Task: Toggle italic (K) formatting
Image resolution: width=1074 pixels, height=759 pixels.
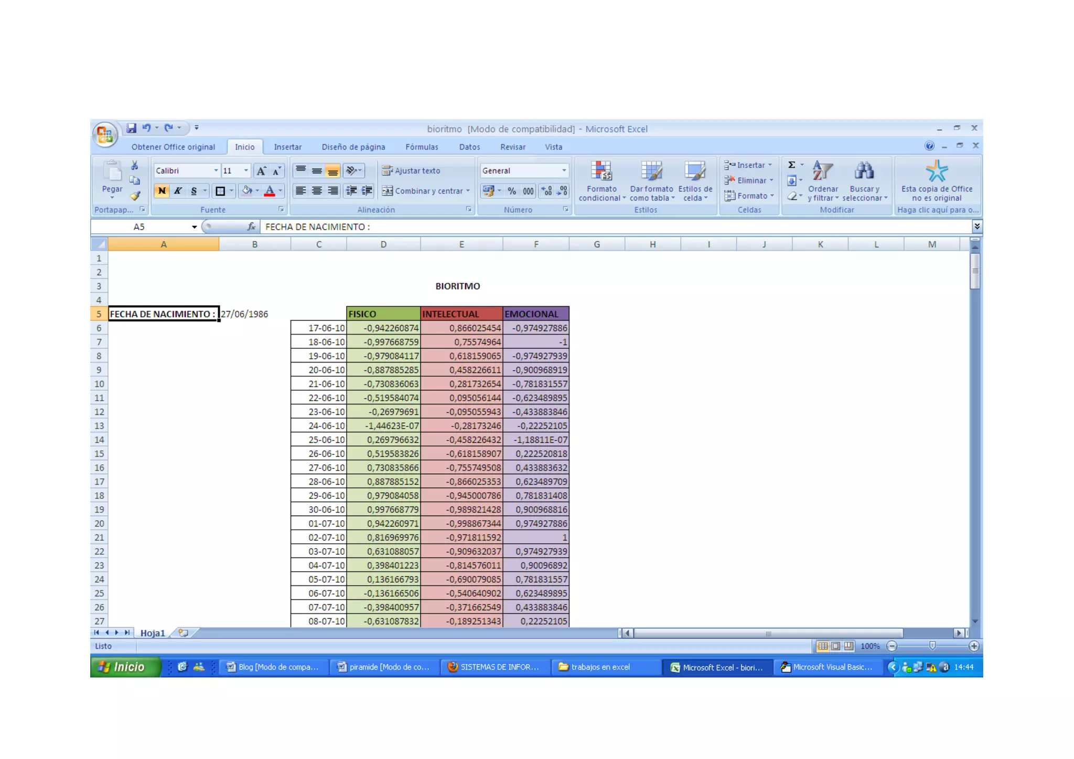Action: (x=178, y=191)
